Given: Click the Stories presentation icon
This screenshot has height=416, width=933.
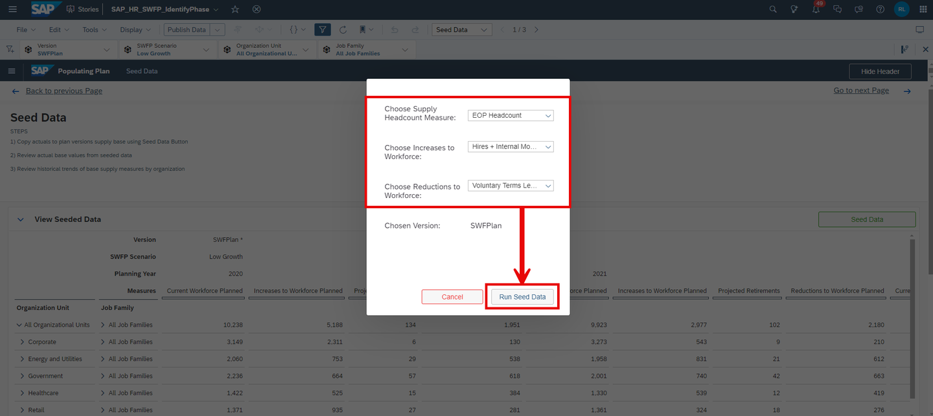Looking at the screenshot, I should click(70, 9).
